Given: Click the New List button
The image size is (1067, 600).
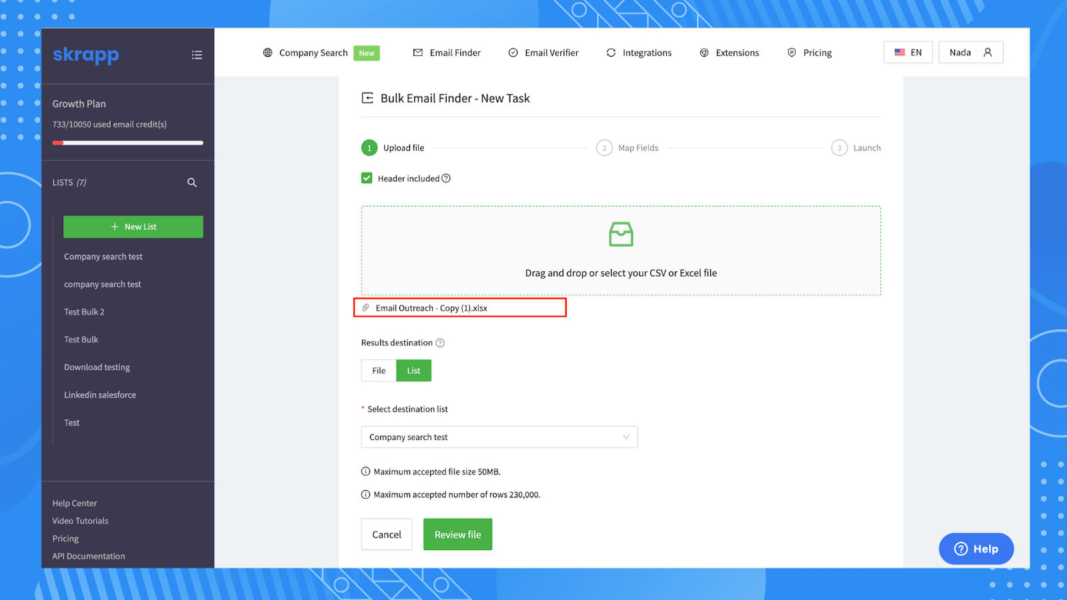Looking at the screenshot, I should (133, 227).
